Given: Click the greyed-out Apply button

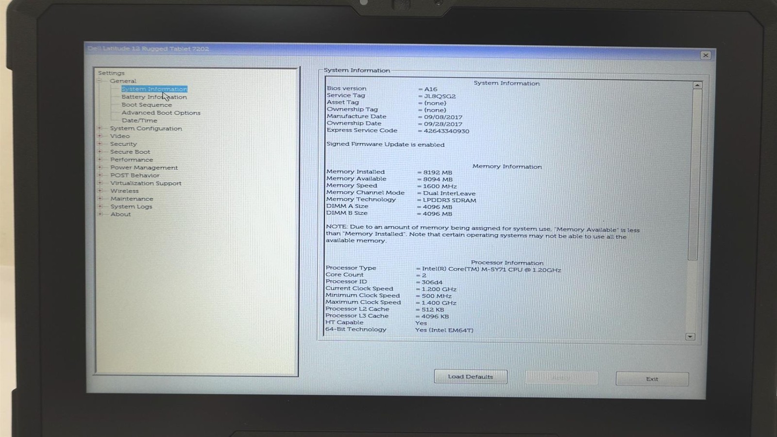Looking at the screenshot, I should 561,378.
